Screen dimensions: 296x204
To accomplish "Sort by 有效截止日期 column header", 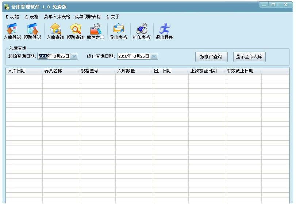I will (x=243, y=71).
